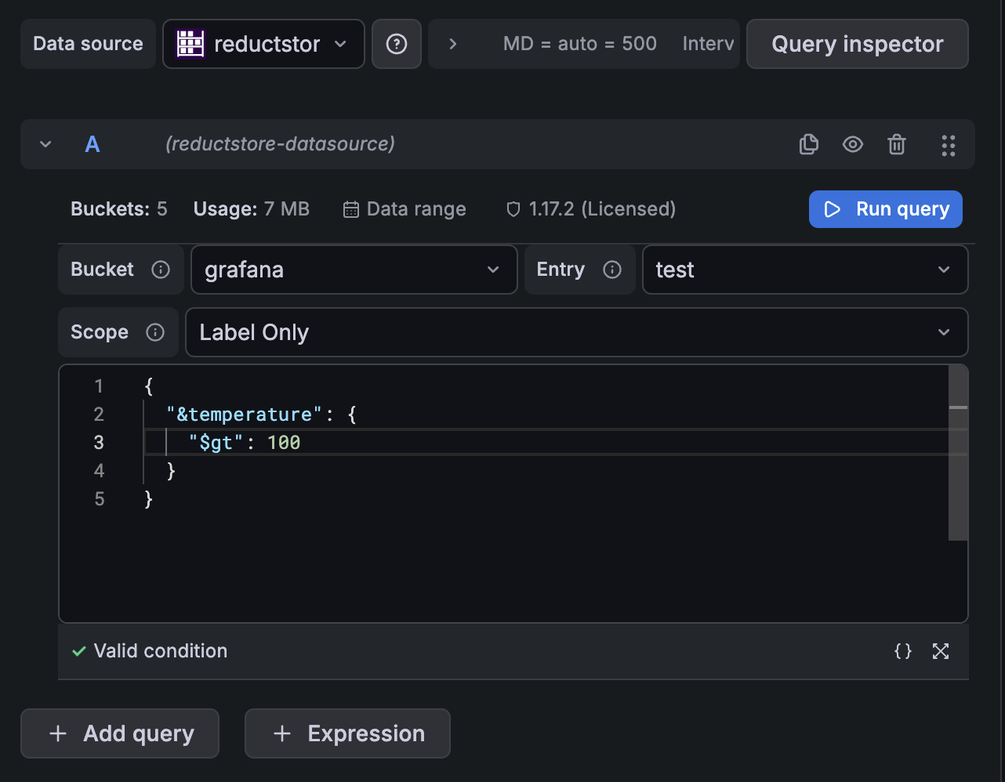View the Bucket info tooltip icon
The width and height of the screenshot is (1005, 782).
[x=161, y=269]
